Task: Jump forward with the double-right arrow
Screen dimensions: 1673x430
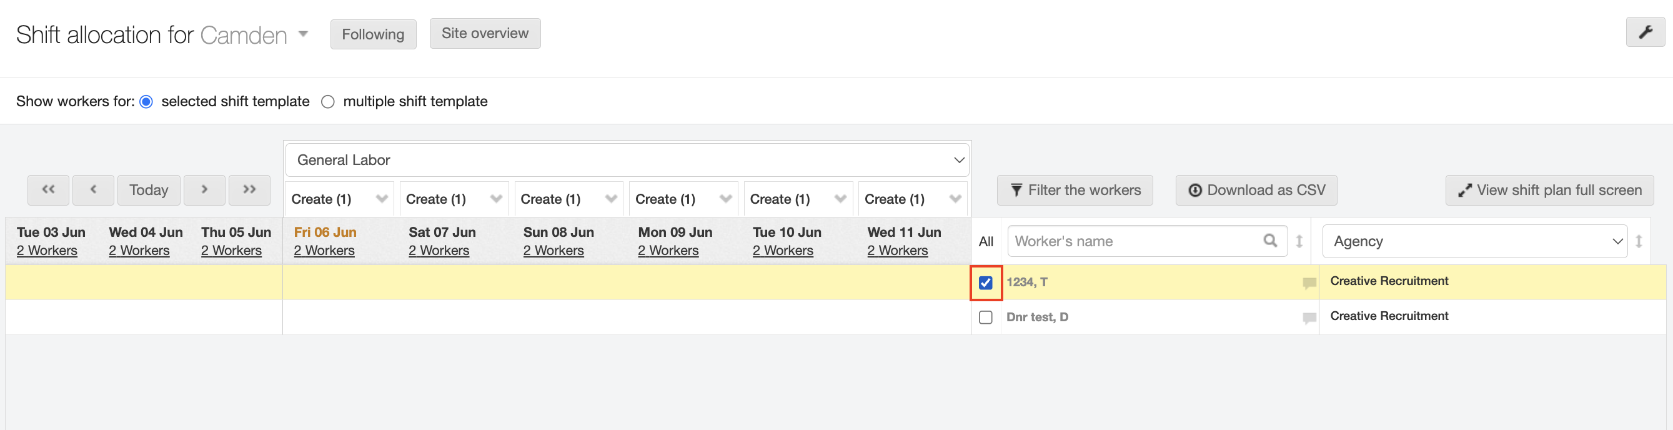Action: 249,189
